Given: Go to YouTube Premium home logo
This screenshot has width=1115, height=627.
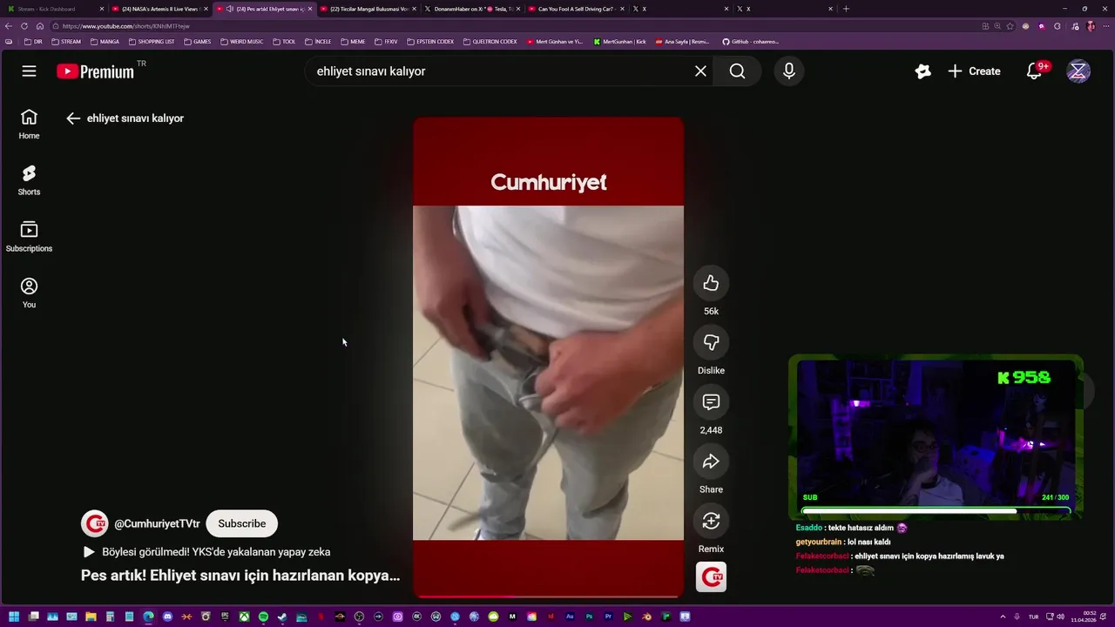Looking at the screenshot, I should pyautogui.click(x=96, y=71).
